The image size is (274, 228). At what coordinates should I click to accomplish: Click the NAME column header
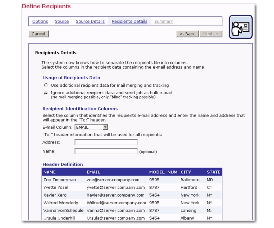point(50,172)
